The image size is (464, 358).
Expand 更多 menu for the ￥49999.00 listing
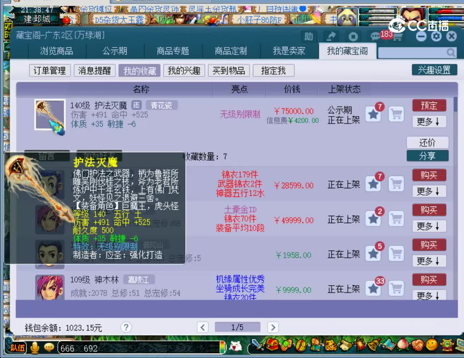[x=429, y=226]
